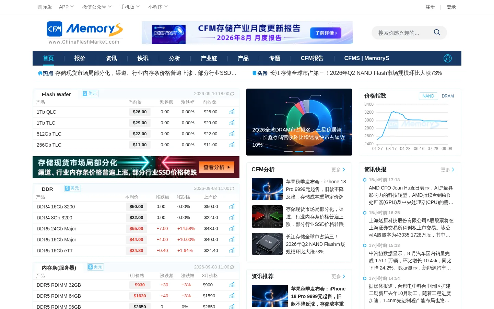Click the search magnifier icon
Image resolution: width=494 pixels, height=309 pixels.
pyautogui.click(x=437, y=33)
